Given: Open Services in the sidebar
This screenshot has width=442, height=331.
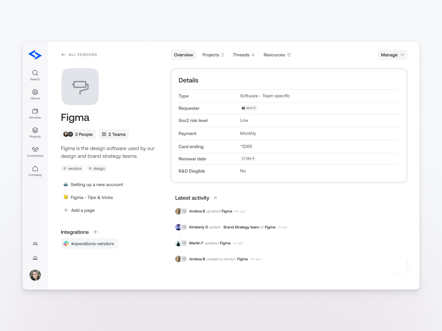Looking at the screenshot, I should pos(35,113).
